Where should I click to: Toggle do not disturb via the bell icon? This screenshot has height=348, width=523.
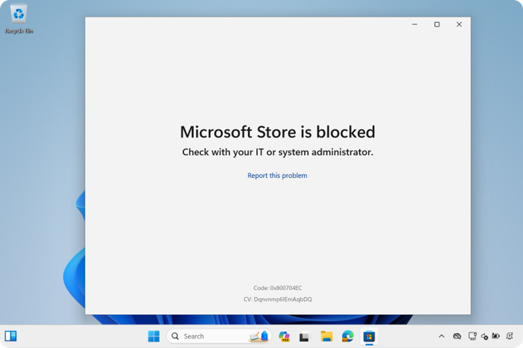[510, 336]
